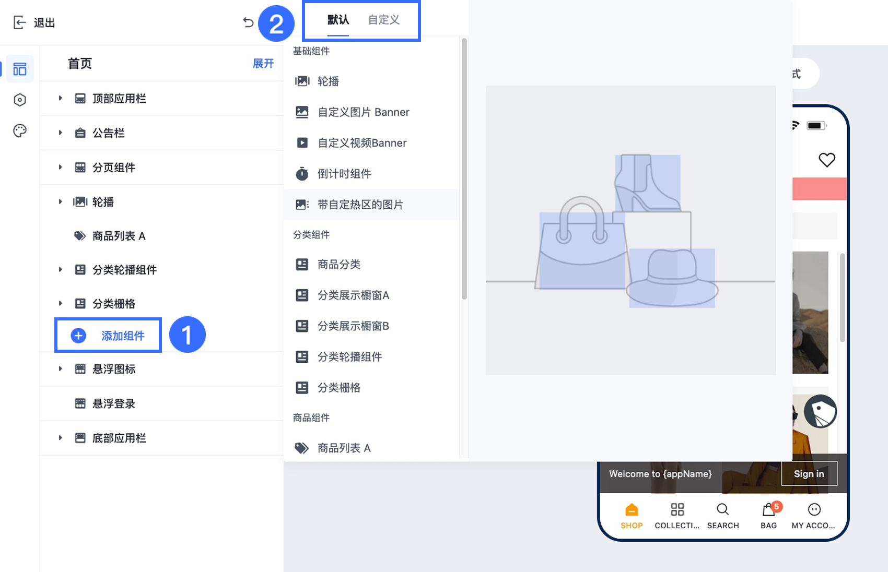Click the 公告栏 component icon
Image resolution: width=888 pixels, height=572 pixels.
(80, 133)
